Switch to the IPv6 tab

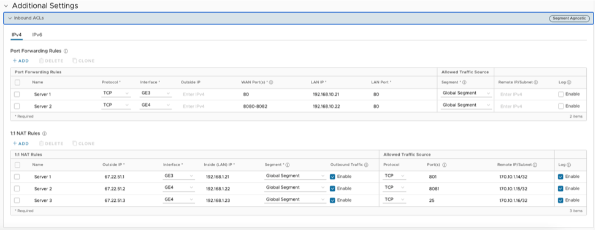pyautogui.click(x=37, y=34)
